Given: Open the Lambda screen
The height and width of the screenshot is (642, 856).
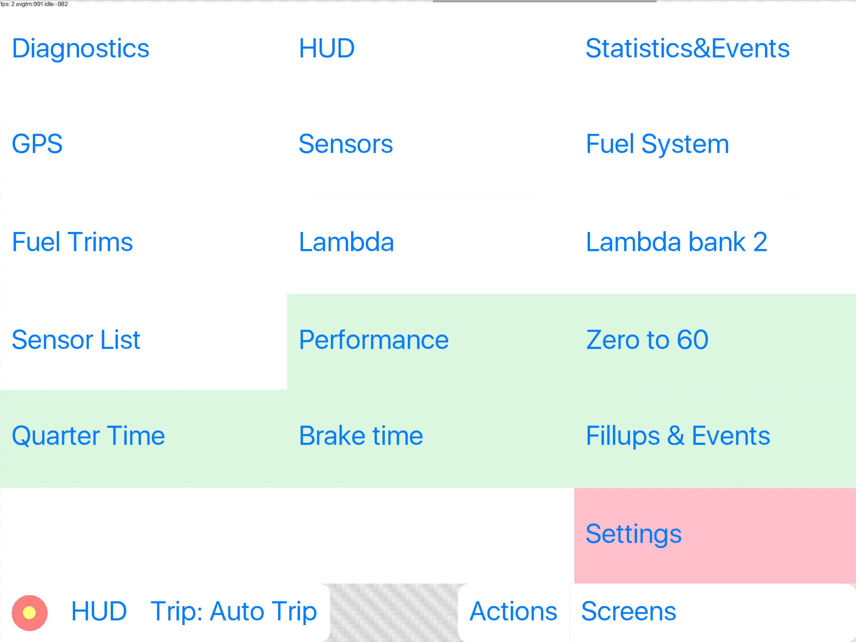Looking at the screenshot, I should pyautogui.click(x=346, y=242).
